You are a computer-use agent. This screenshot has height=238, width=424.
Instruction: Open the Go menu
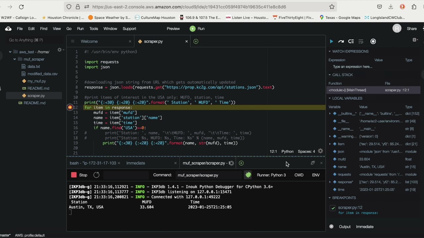pos(69,28)
